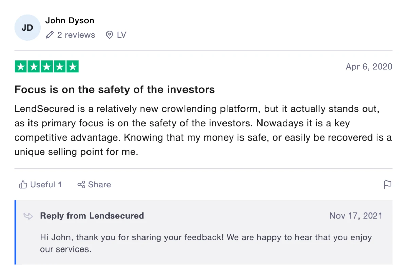
Task: Click the review body text paragraph
Action: [203, 130]
